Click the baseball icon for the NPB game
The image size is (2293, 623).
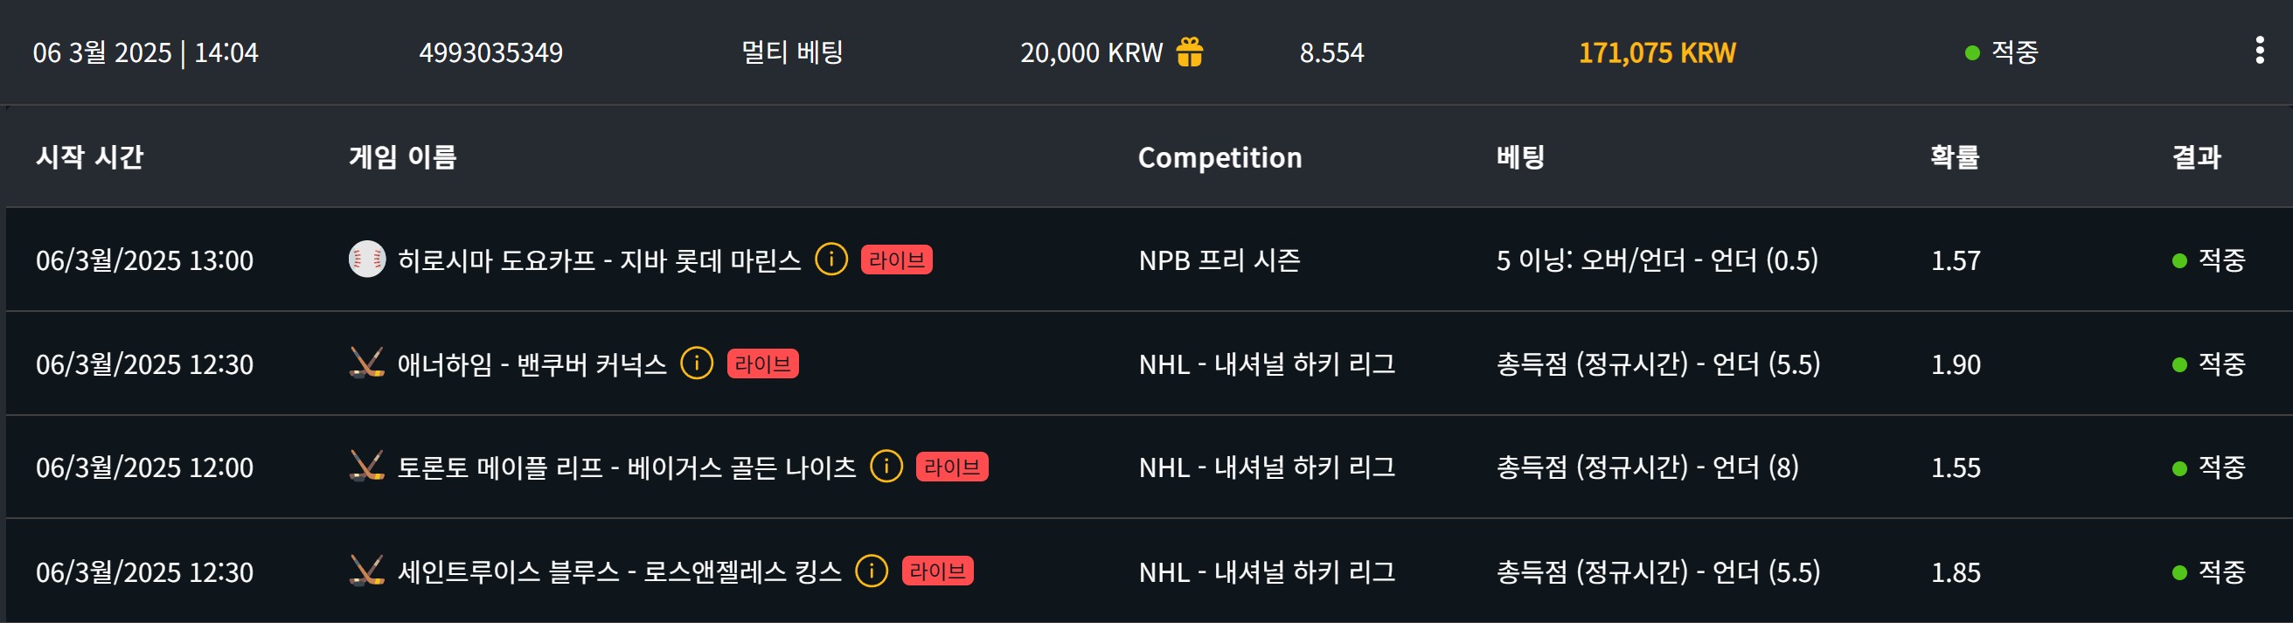point(367,259)
